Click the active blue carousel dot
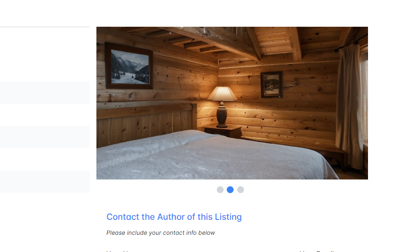The image size is (411, 252). (x=230, y=190)
